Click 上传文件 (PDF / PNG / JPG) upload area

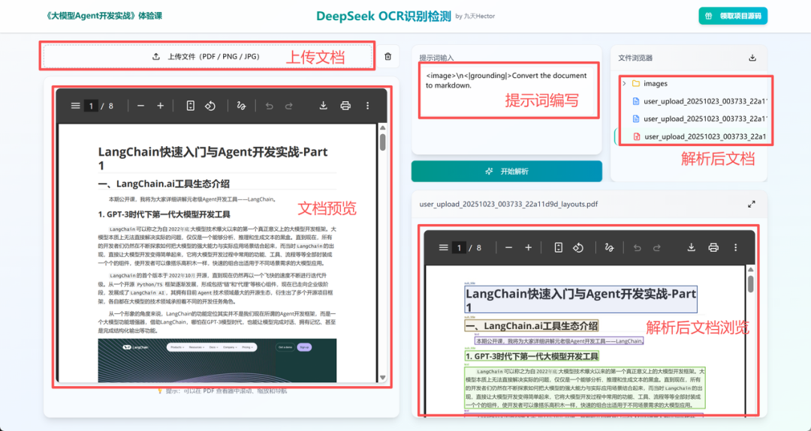(x=207, y=56)
